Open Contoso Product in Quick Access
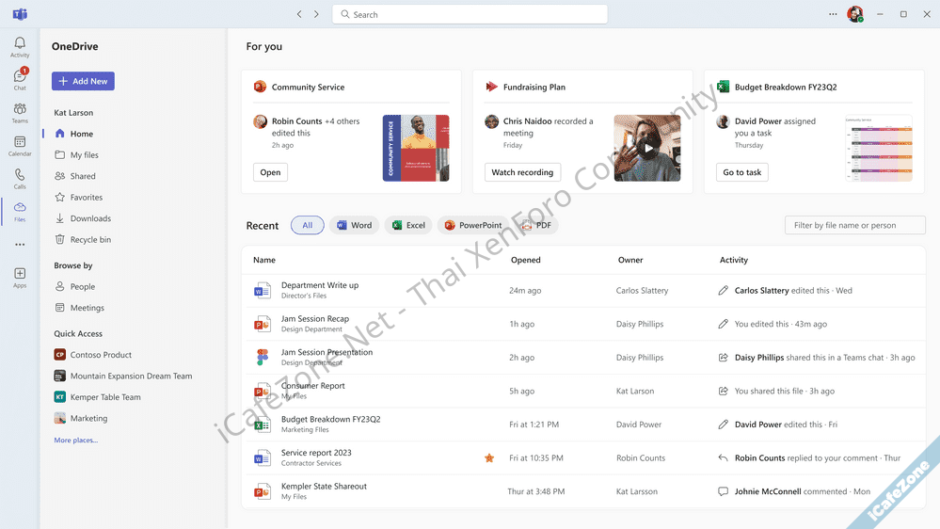 (x=101, y=355)
